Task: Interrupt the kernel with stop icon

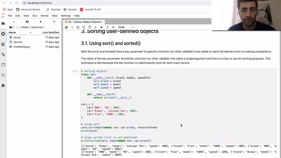Action: [x=101, y=27]
